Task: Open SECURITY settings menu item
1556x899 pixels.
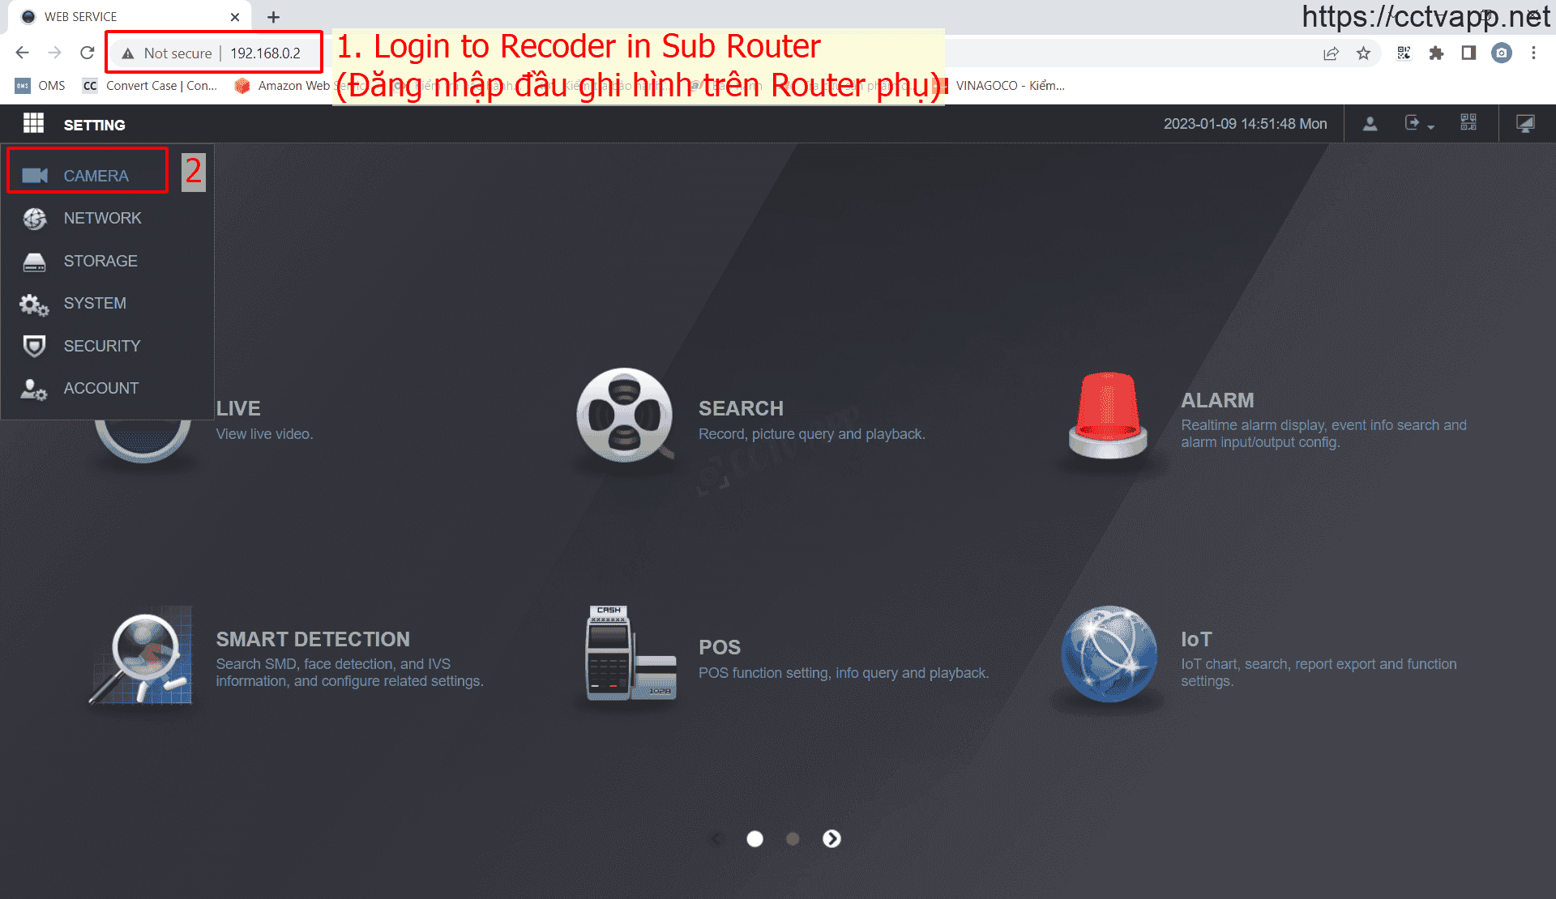Action: [102, 346]
